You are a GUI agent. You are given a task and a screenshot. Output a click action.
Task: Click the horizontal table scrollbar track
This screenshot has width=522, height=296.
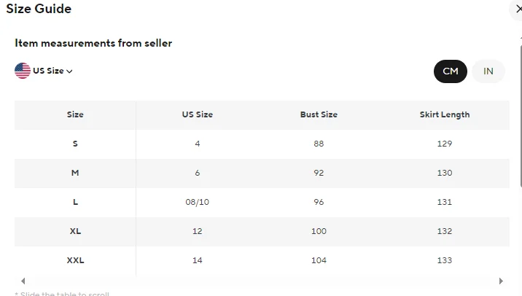[x=262, y=281]
